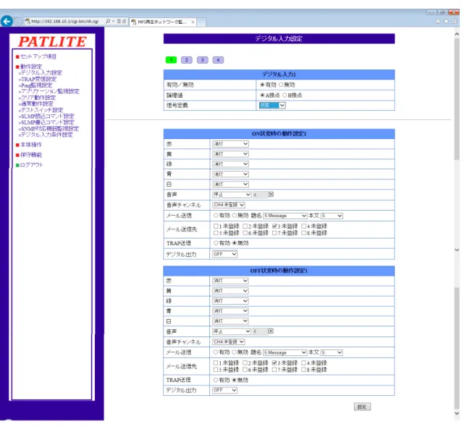Enable ON-state メール送信 有効 radio
This screenshot has height=432, width=462.
click(x=216, y=216)
